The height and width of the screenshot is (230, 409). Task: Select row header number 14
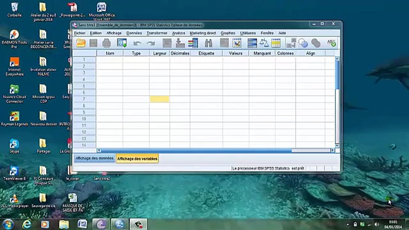[x=84, y=145]
